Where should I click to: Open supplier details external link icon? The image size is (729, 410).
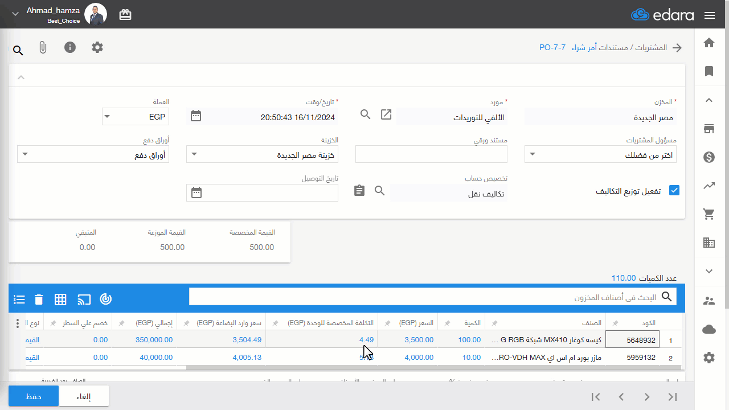386,114
